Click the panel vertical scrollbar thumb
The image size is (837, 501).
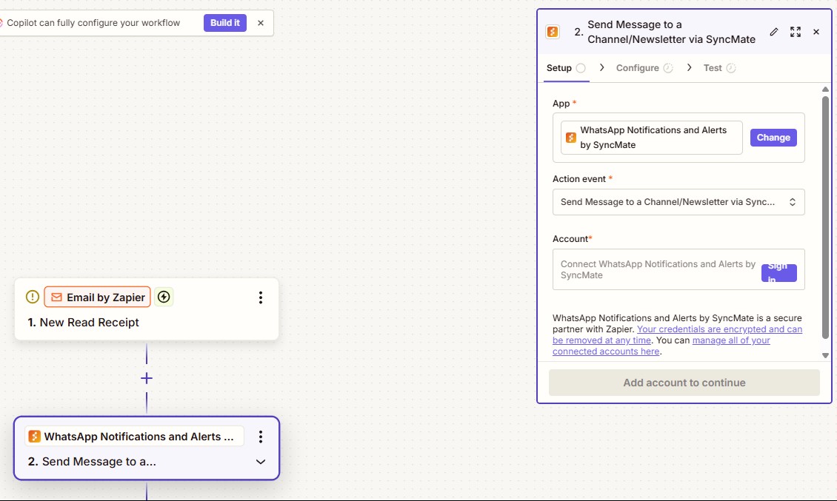[x=825, y=217]
